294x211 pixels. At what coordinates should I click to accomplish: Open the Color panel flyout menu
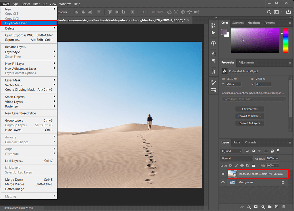[290, 23]
